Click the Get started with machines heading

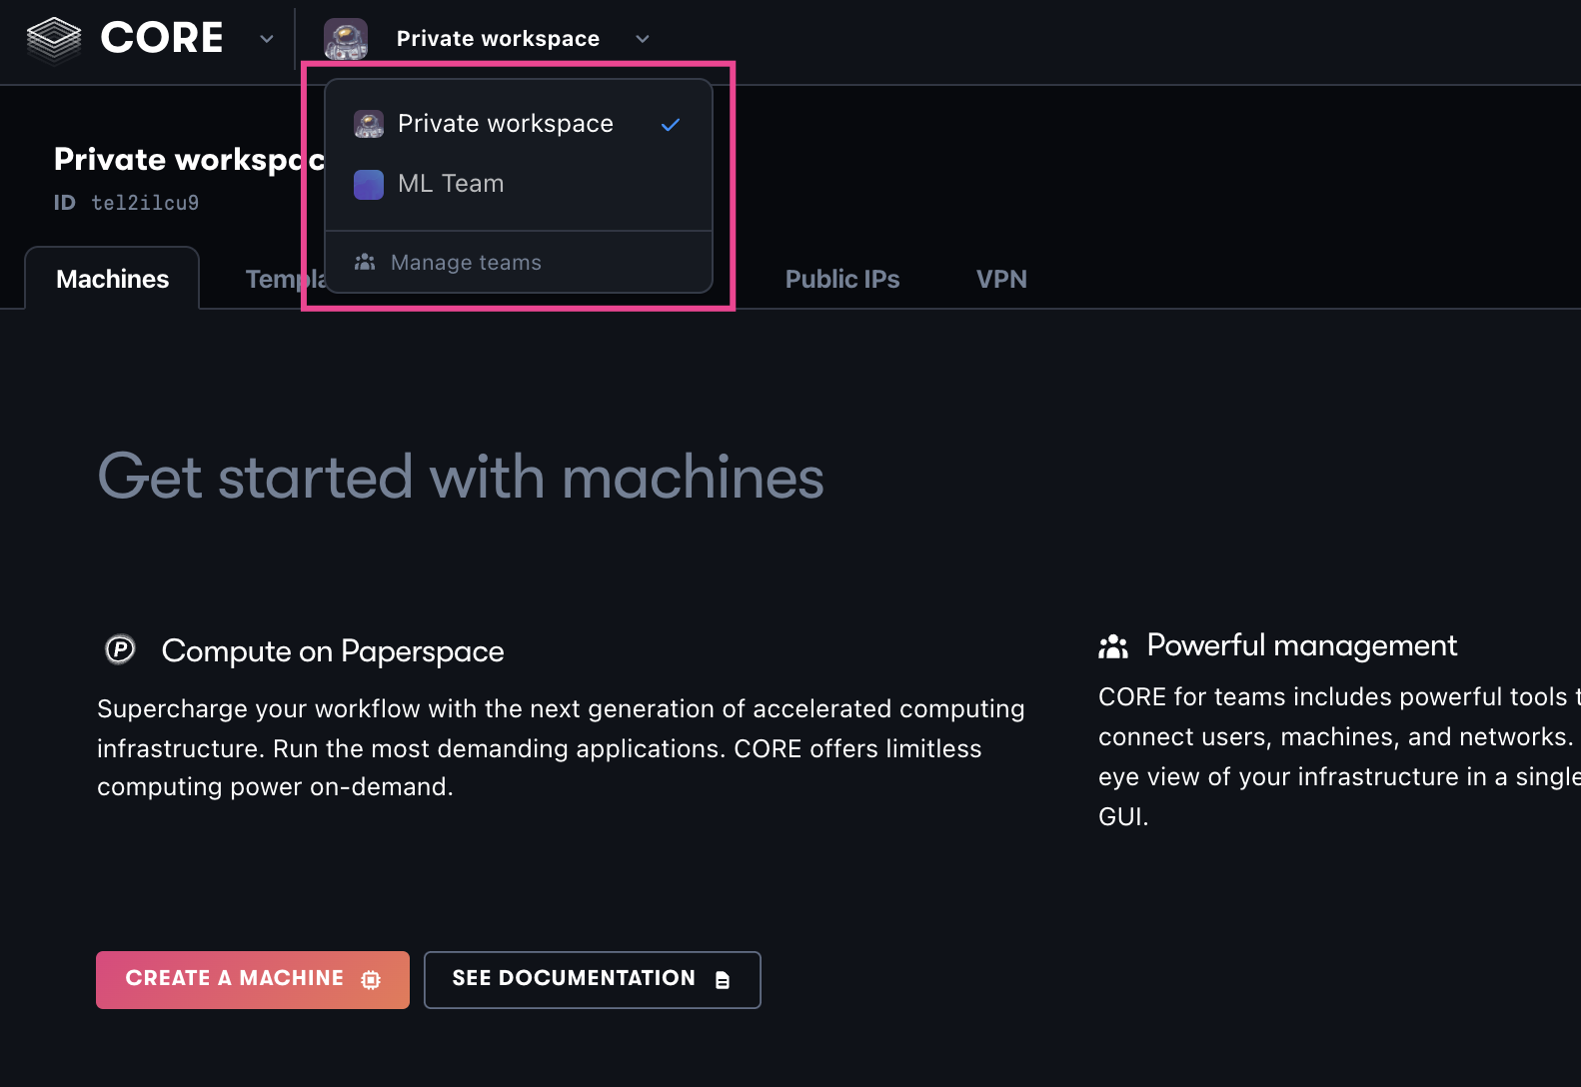click(461, 477)
